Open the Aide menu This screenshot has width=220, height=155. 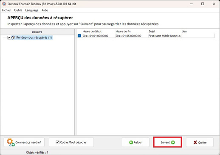[x=45, y=10]
